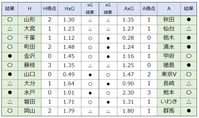Click the 2.30 AxG value for 熊本
The height and width of the screenshot is (118, 199).
pyautogui.click(x=128, y=93)
